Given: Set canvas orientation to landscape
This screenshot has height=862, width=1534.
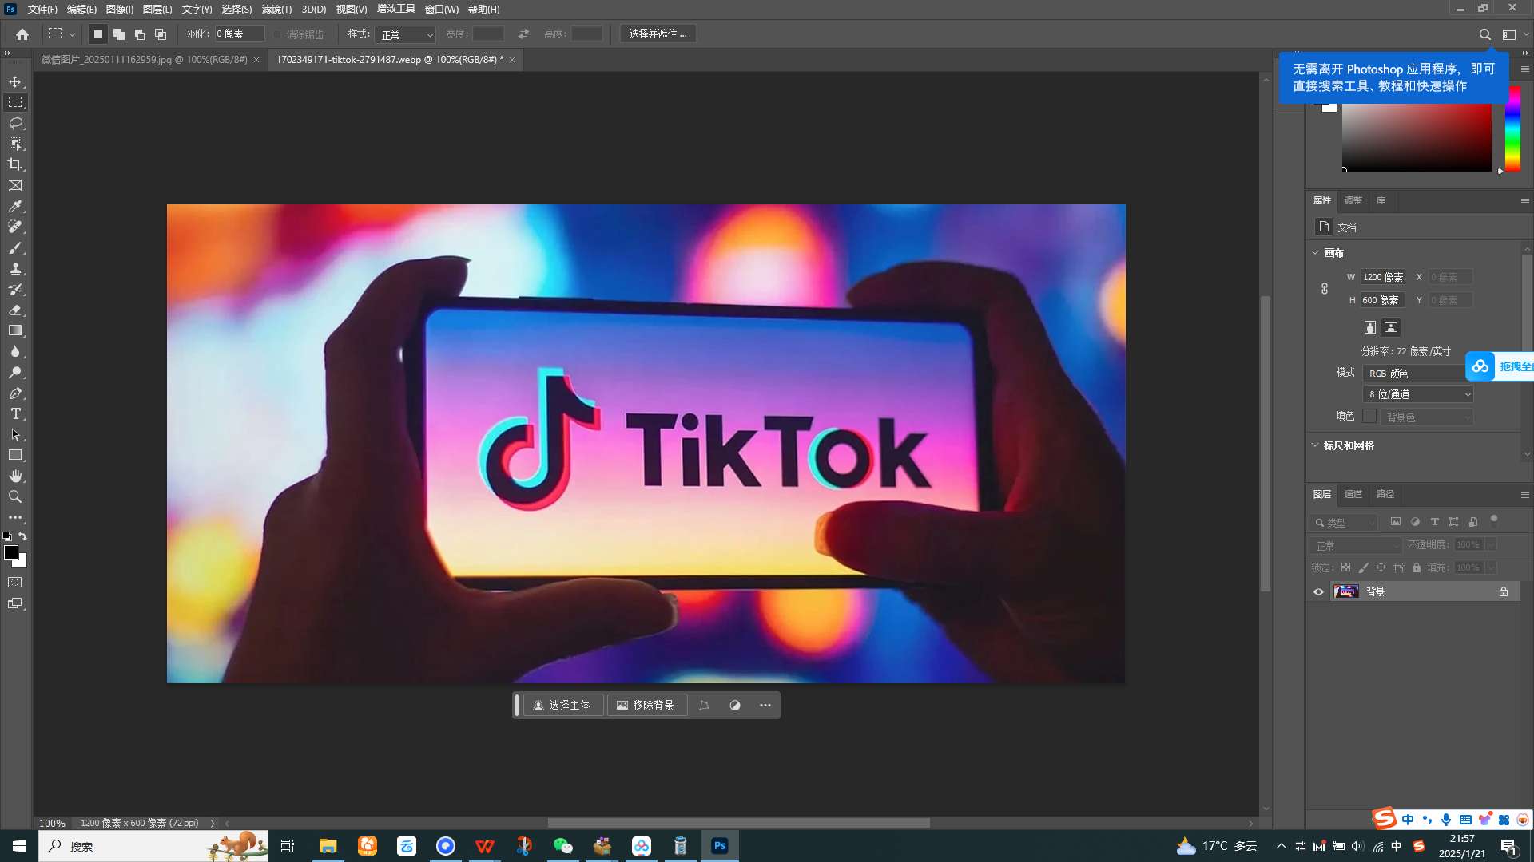Looking at the screenshot, I should [1391, 327].
